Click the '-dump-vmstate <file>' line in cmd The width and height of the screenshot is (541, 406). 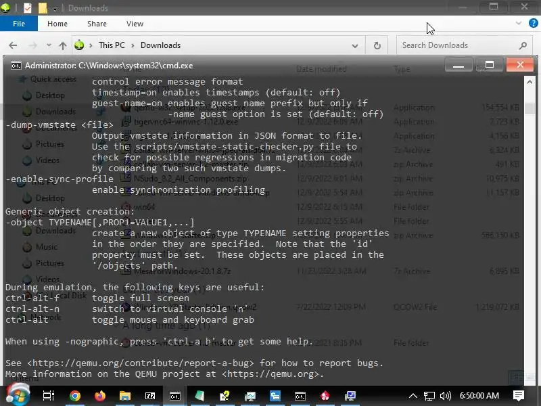tap(60, 125)
